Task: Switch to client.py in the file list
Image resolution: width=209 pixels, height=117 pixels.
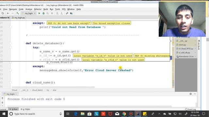Action: (x=182, y=45)
